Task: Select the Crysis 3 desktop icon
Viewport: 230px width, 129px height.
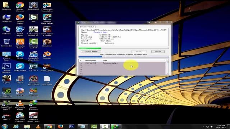Action: pos(6,80)
